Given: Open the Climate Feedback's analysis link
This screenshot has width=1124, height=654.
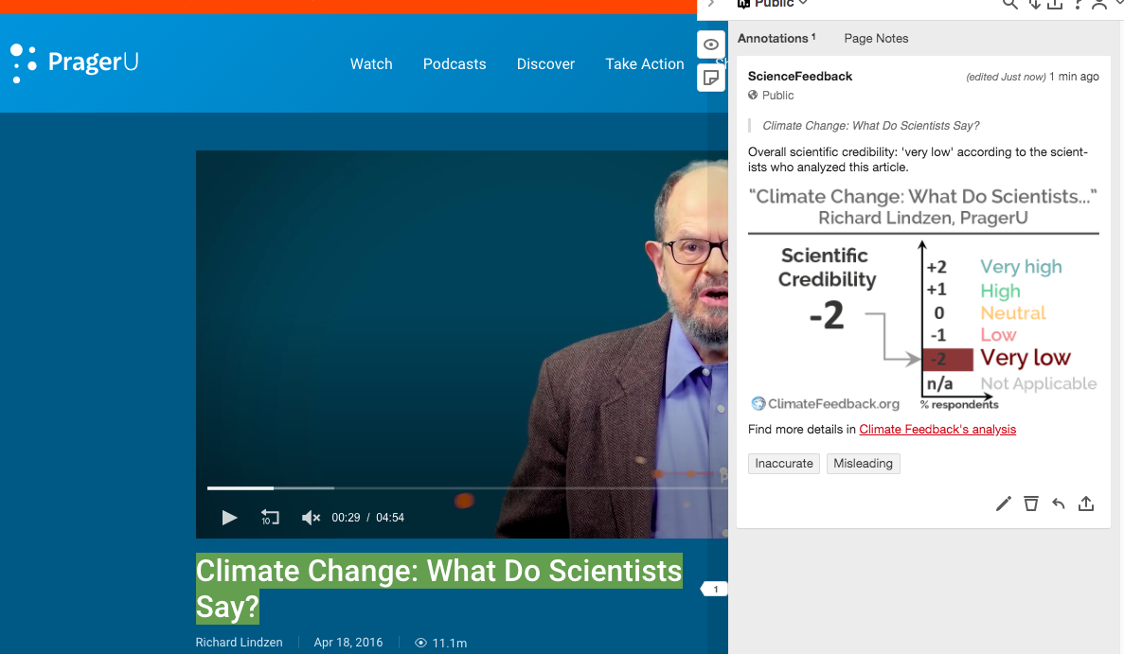Looking at the screenshot, I should pos(937,429).
